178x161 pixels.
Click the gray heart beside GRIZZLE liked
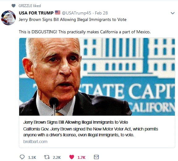[x=14, y=6]
